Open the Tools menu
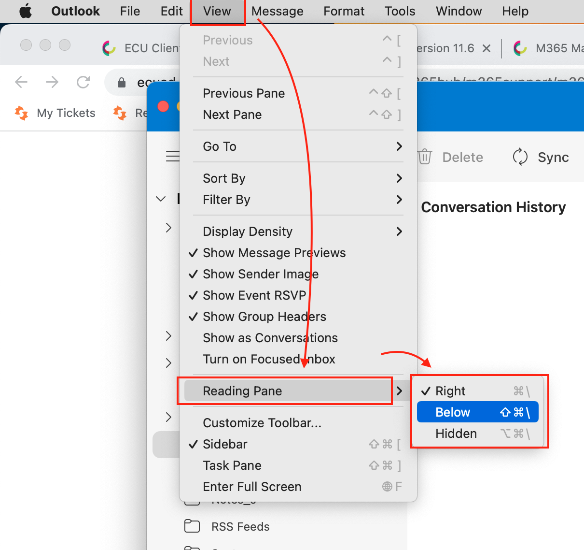The width and height of the screenshot is (584, 550). (x=400, y=11)
